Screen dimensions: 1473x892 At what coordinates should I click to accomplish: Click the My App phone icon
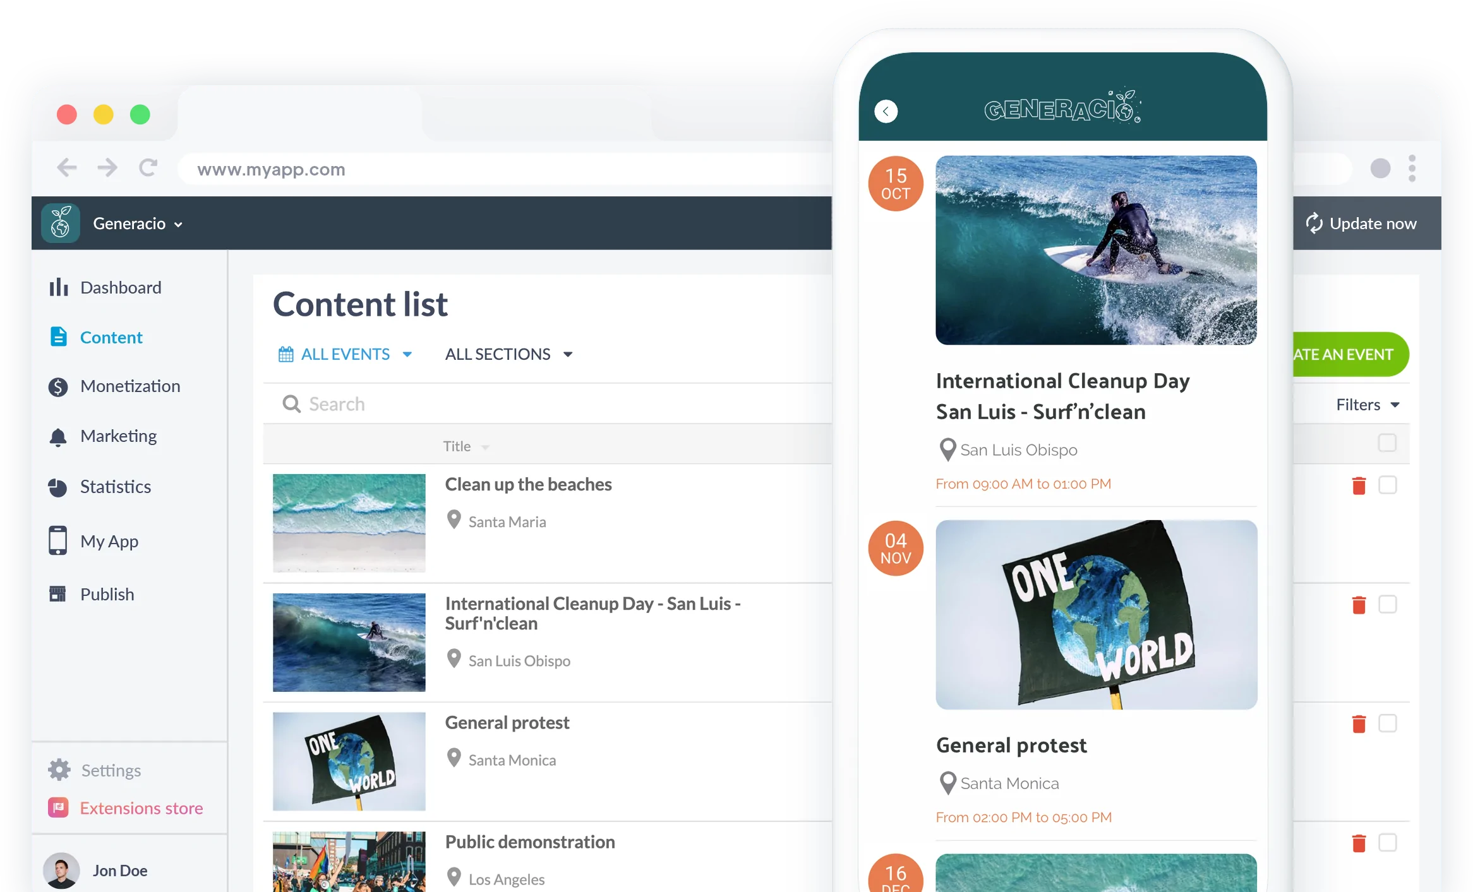58,541
